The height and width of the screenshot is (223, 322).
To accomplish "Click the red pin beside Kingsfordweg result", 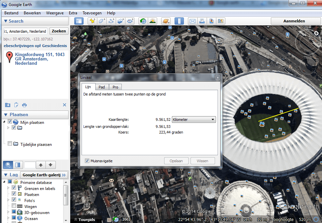I will click(x=9, y=57).
